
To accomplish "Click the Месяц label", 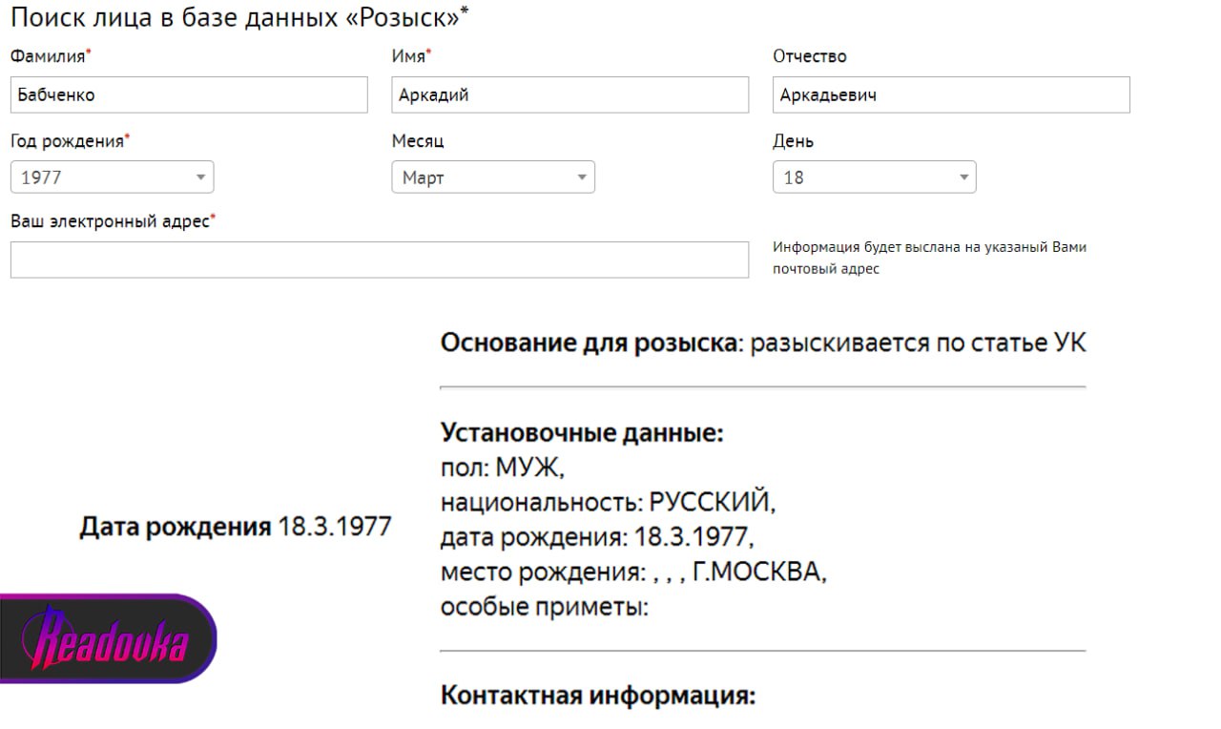I will pyautogui.click(x=418, y=141).
